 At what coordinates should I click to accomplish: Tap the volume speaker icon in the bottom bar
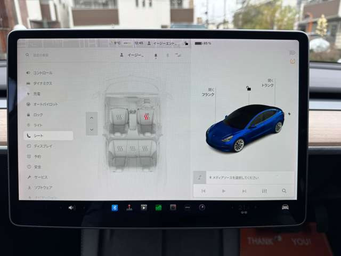pos(71,207)
